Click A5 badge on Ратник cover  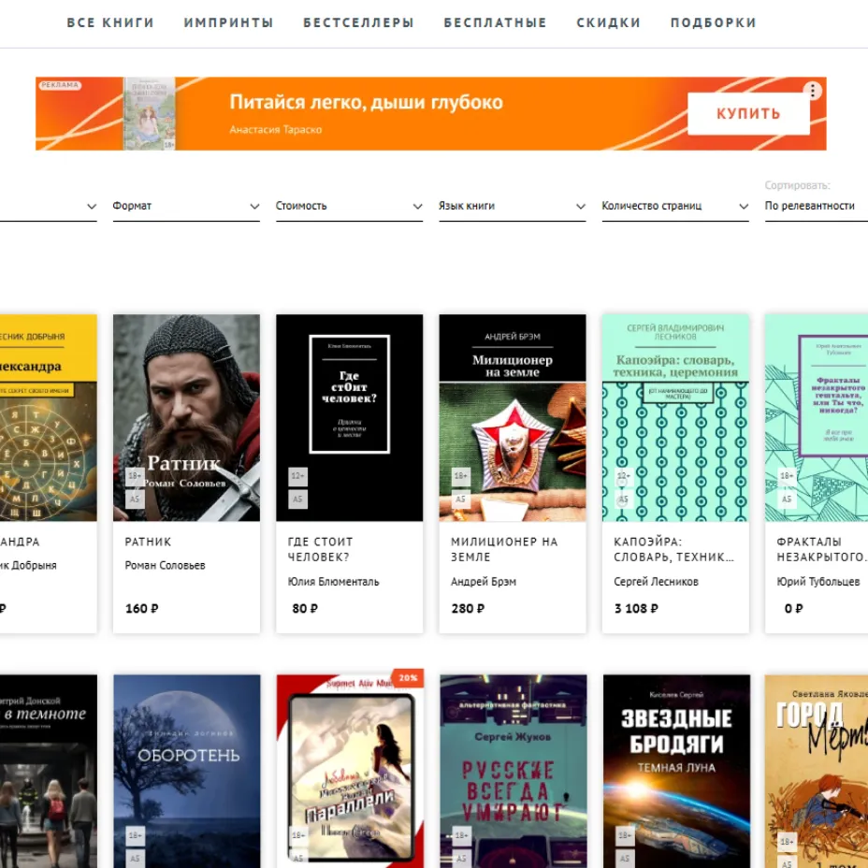135,499
